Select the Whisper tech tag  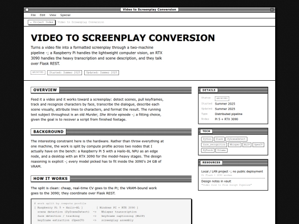(x=235, y=145)
